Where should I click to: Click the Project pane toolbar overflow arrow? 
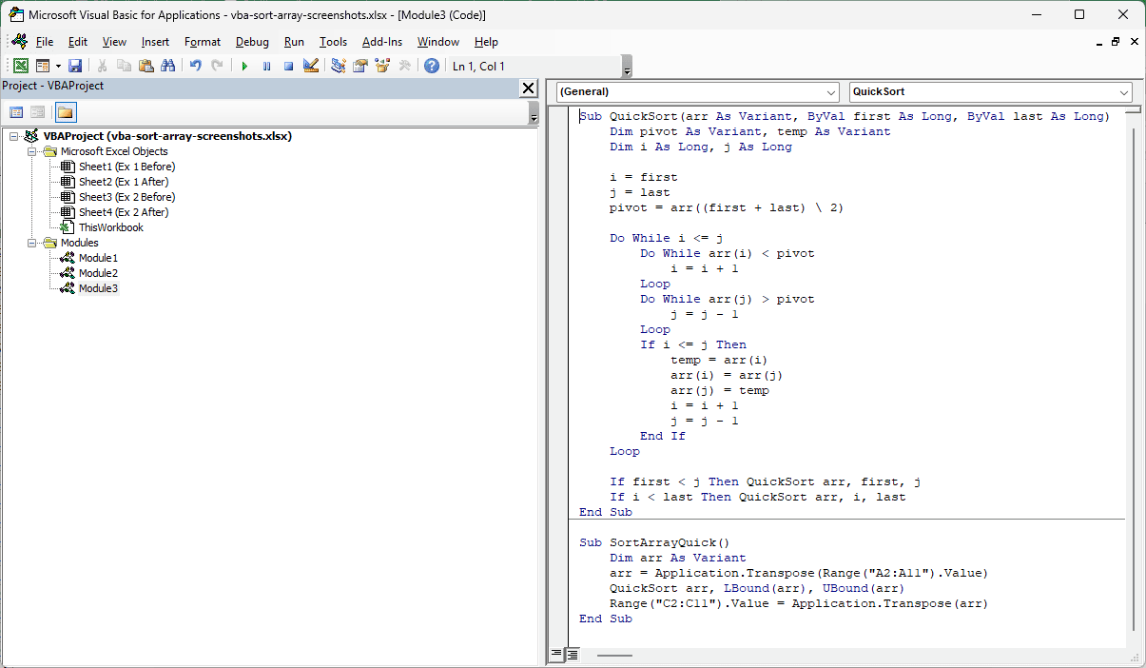(x=534, y=113)
